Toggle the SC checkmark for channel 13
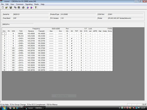 [x=72, y=63]
